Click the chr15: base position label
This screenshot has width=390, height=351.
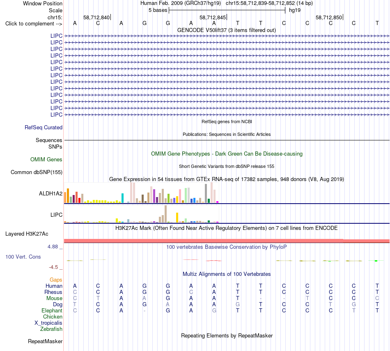(55, 17)
